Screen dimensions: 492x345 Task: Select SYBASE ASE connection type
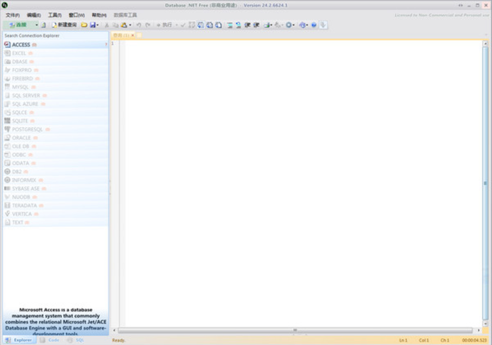[x=55, y=189]
